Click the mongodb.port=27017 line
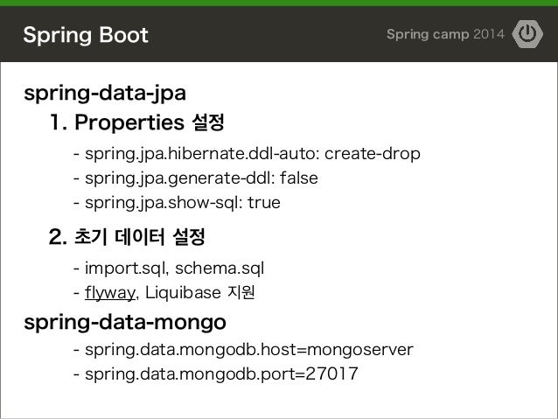This screenshot has width=558, height=419. click(x=216, y=374)
